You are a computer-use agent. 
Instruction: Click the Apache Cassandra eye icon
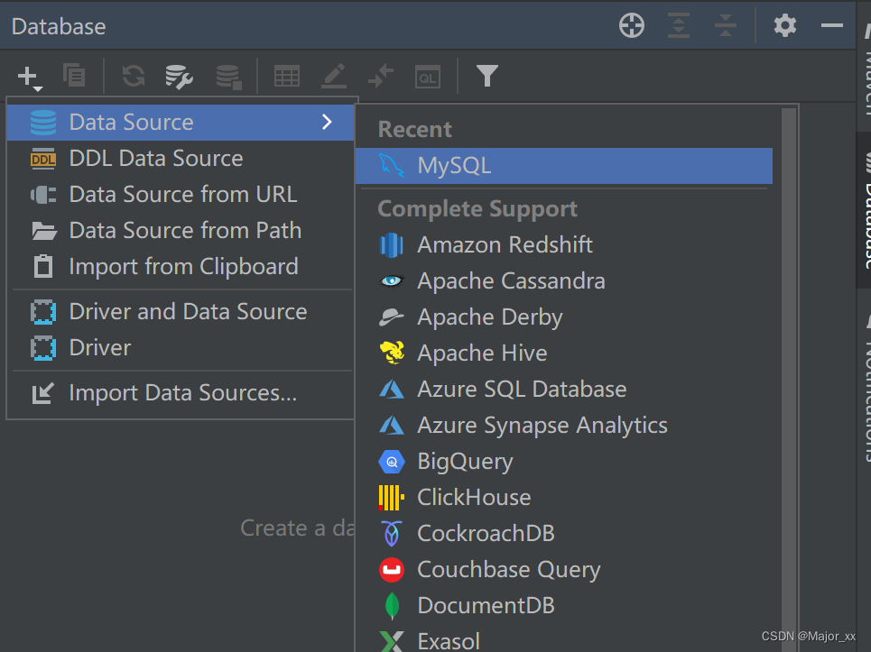[x=391, y=280]
